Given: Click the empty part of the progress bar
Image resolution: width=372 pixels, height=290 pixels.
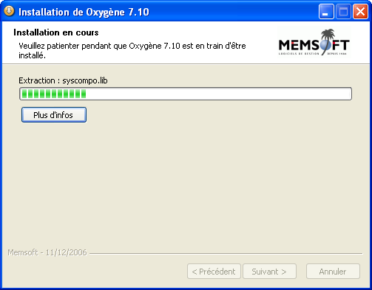Looking at the screenshot, I should tap(218, 94).
